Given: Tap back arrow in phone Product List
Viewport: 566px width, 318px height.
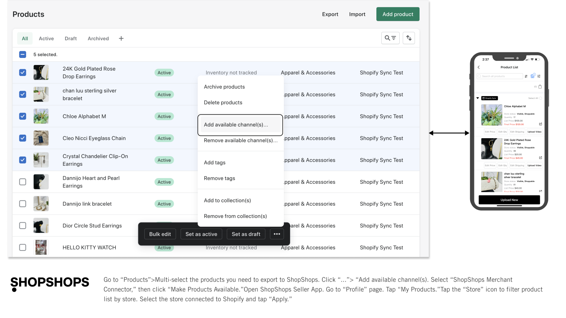Looking at the screenshot, I should coord(479,67).
